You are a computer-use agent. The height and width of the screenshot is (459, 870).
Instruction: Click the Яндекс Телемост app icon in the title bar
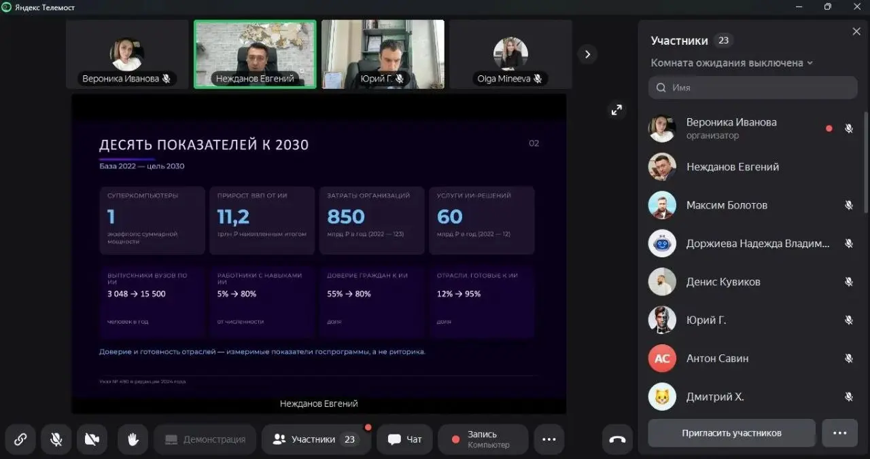6,7
